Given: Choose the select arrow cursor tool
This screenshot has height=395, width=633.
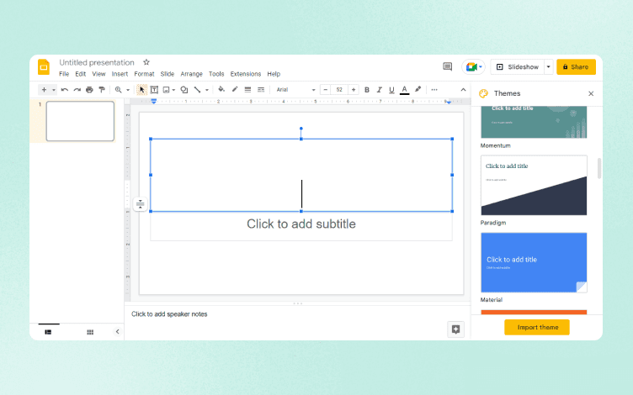Looking at the screenshot, I should click(x=141, y=89).
